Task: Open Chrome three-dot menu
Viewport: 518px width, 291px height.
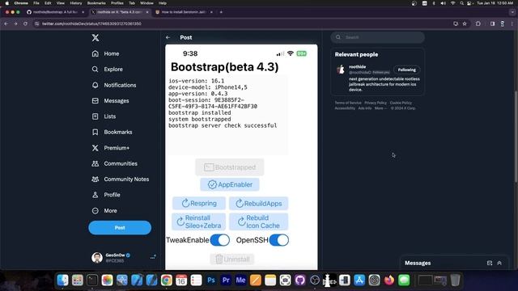Action: 512,23
